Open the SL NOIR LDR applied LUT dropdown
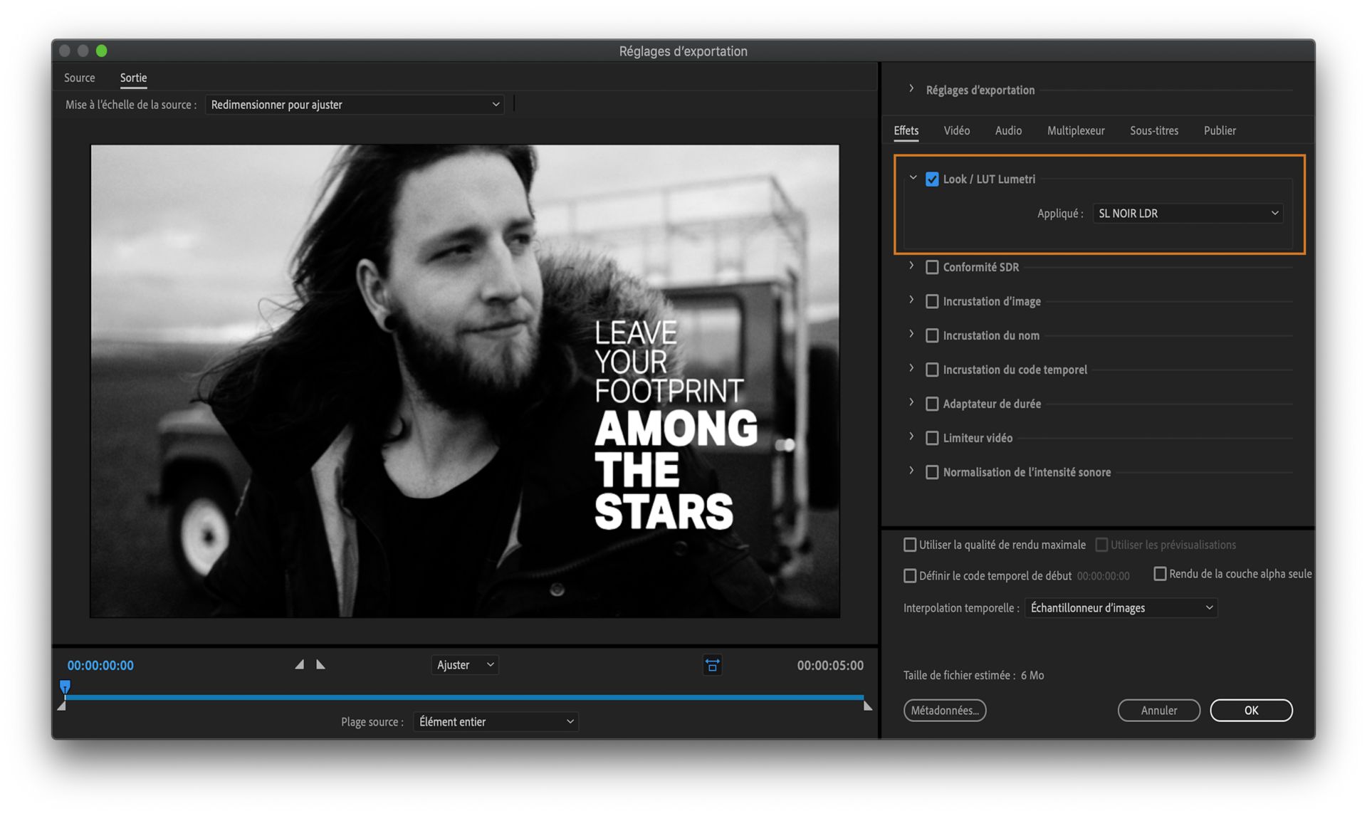 coord(1188,214)
